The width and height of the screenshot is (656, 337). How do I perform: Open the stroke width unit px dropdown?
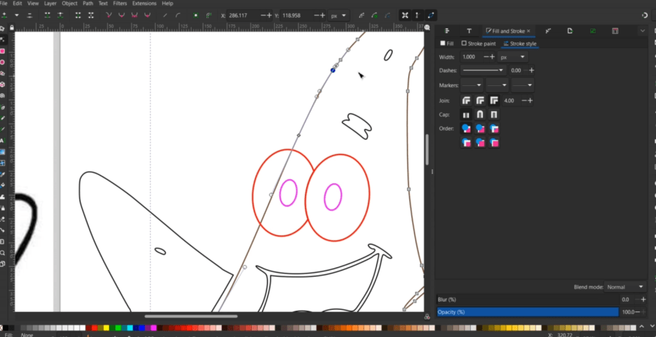(511, 57)
